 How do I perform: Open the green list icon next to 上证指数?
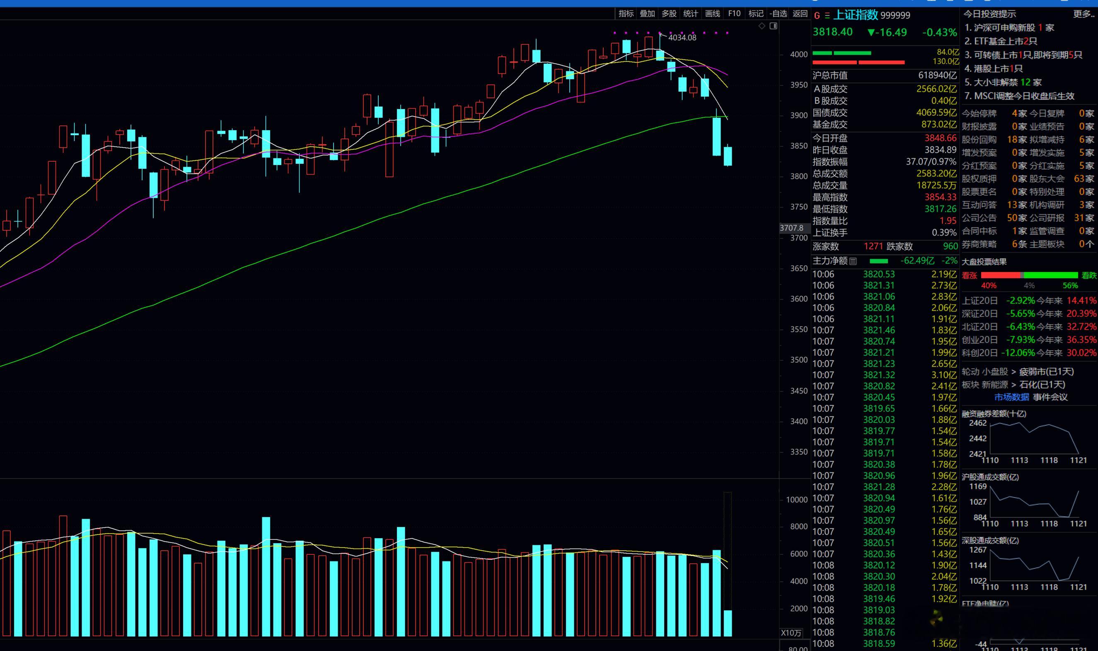[827, 15]
